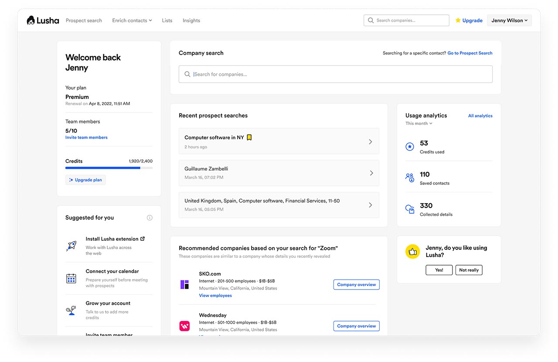The image size is (558, 362).
Task: Click the Wednesday company name
Action: (x=213, y=315)
